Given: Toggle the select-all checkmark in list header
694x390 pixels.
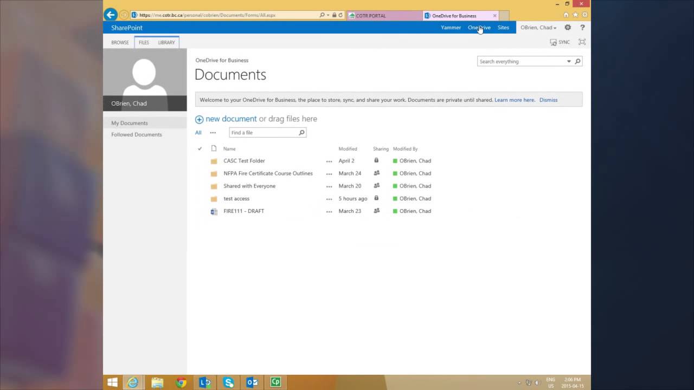Looking at the screenshot, I should pos(200,149).
